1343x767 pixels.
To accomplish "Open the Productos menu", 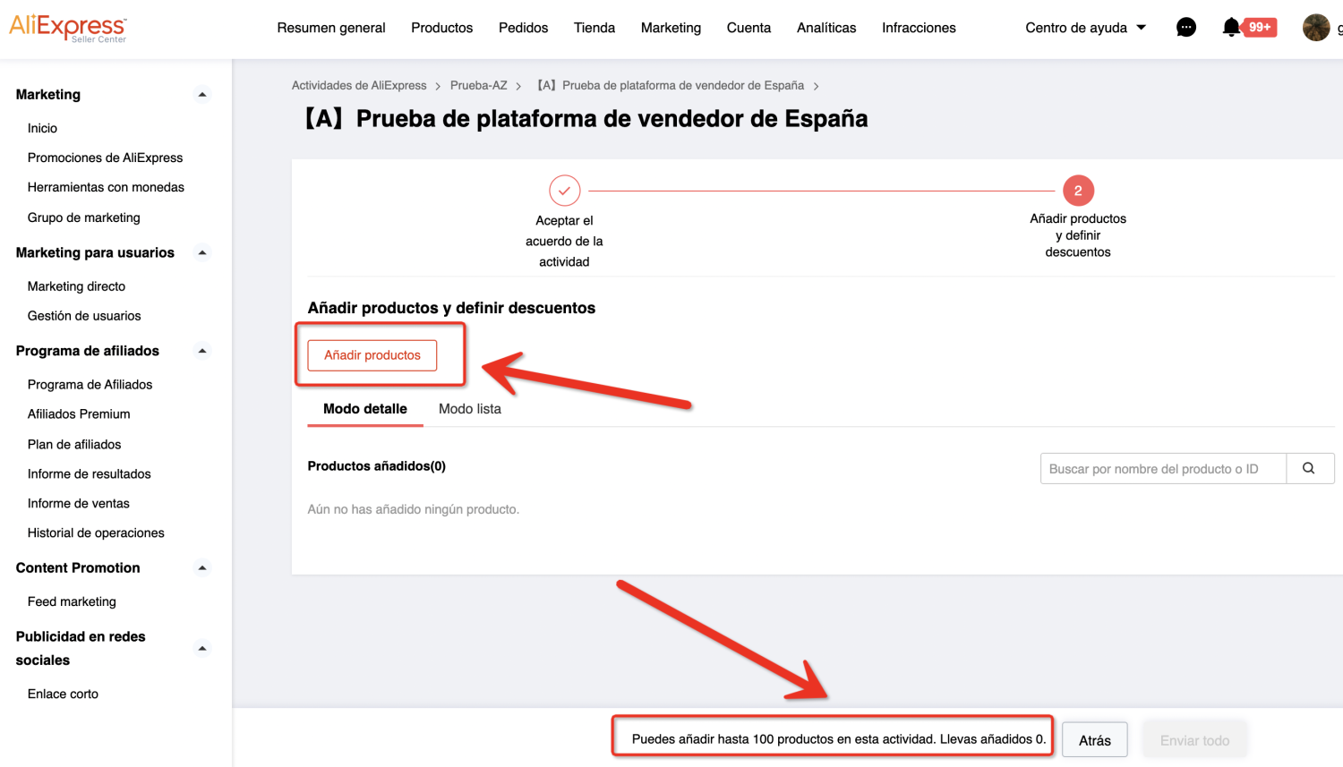I will 441,28.
